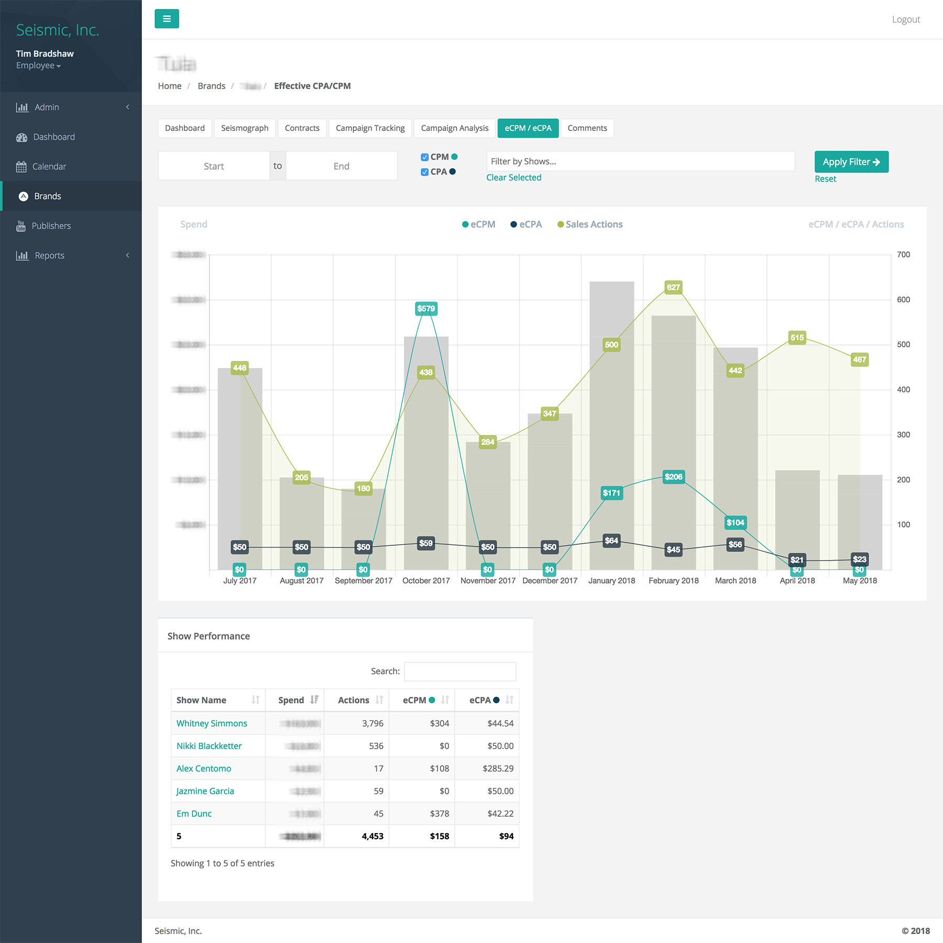Open Dashboard via its gauge icon
The height and width of the screenshot is (943, 943).
[x=21, y=137]
